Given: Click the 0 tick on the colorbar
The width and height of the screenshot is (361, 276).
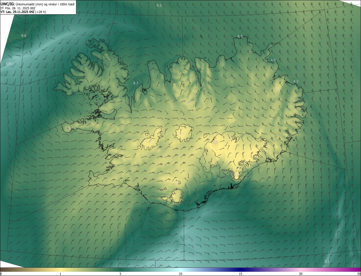Looking at the screenshot, I should [1, 274].
